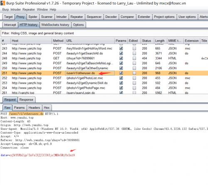208x185 pixels.
Task: Select the /photo/v1/getPhotoPage.mvc request
Action: click(104, 88)
